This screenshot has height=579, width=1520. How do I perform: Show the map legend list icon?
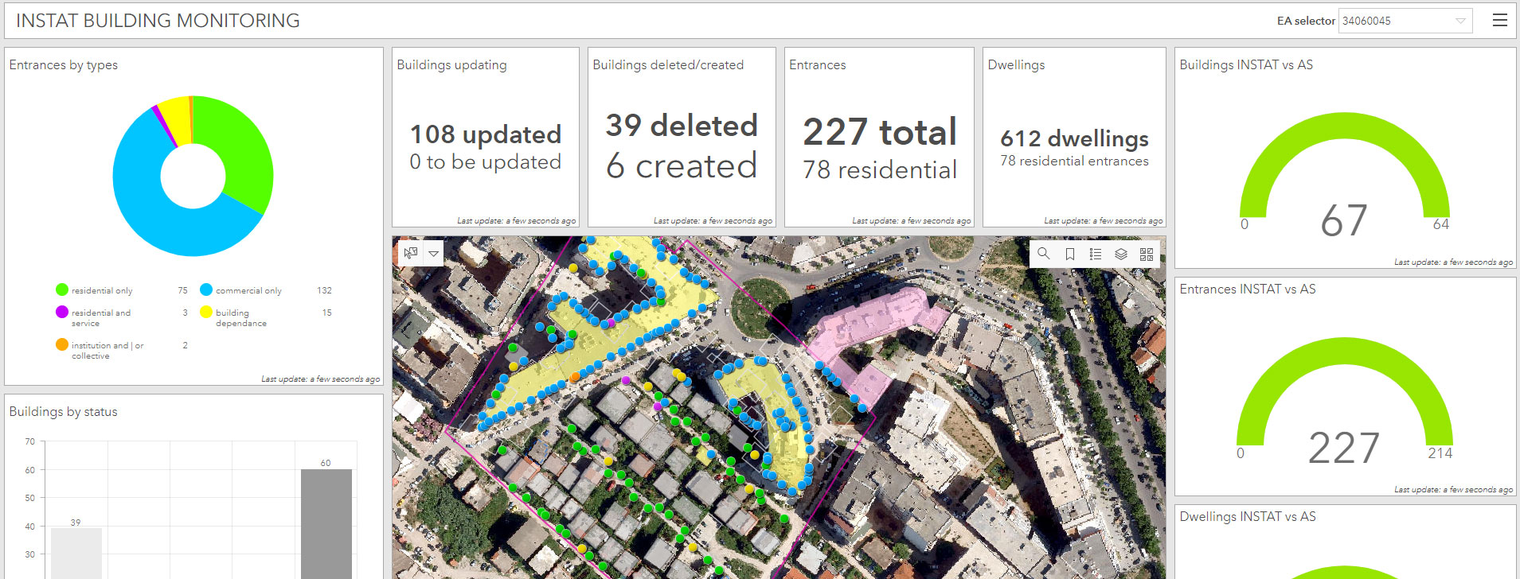coord(1096,254)
